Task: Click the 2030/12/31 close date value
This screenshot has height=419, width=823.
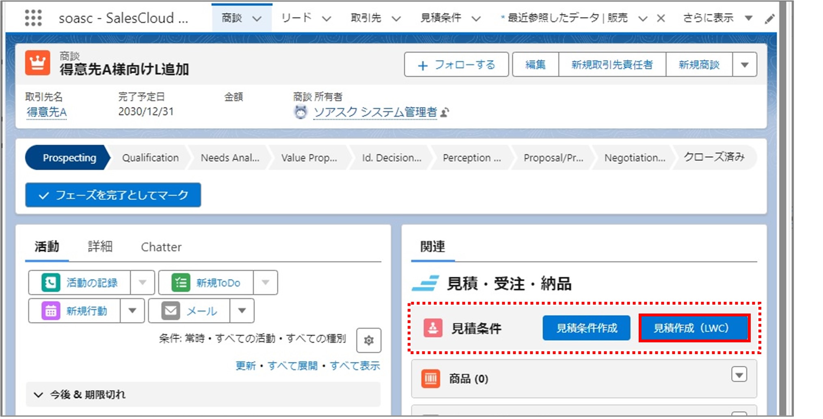Action: click(146, 112)
